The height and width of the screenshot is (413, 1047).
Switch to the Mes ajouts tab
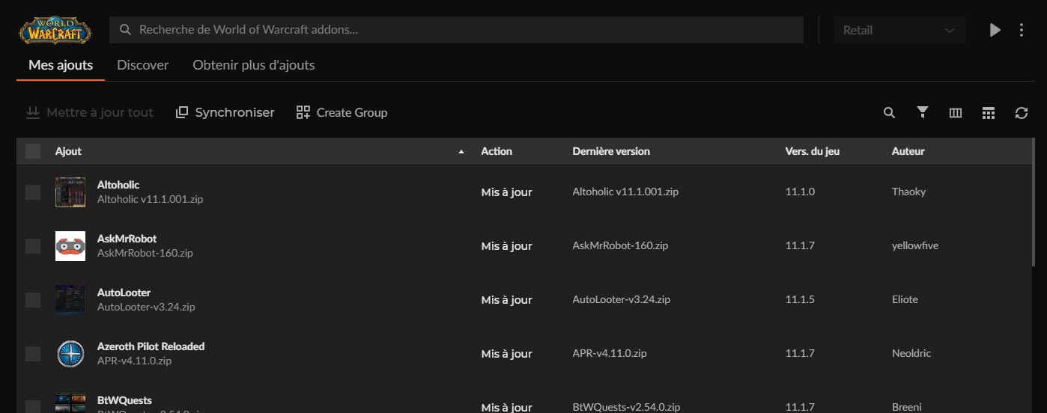point(61,65)
